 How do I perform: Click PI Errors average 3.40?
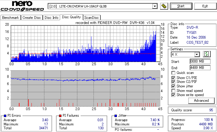coord(45,120)
